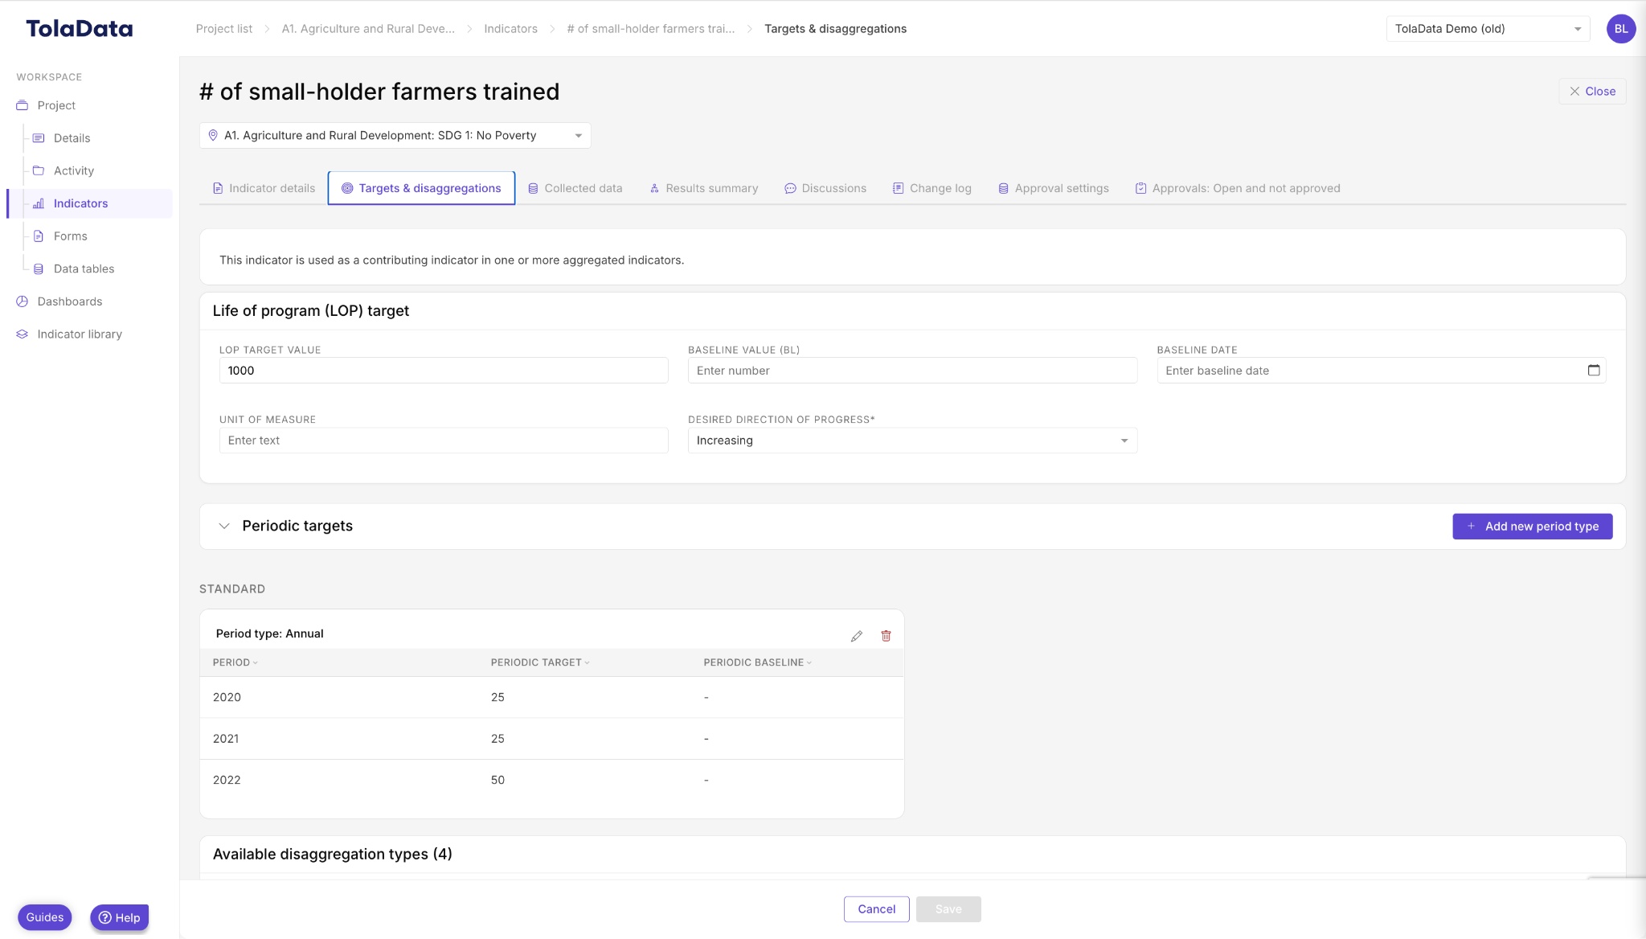Click the Indicators breadcrumb link
Image resolution: width=1646 pixels, height=939 pixels.
(510, 29)
